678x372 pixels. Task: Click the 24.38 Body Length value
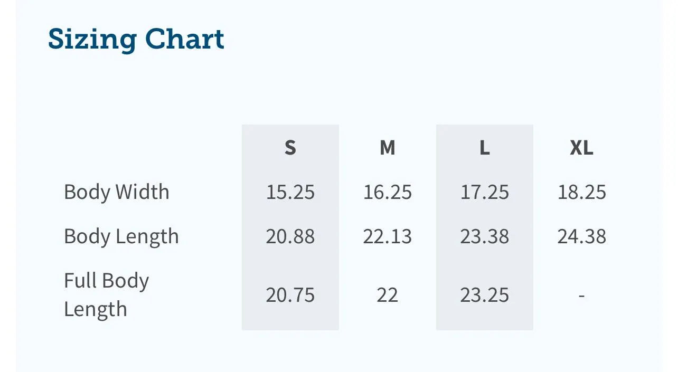pyautogui.click(x=581, y=236)
